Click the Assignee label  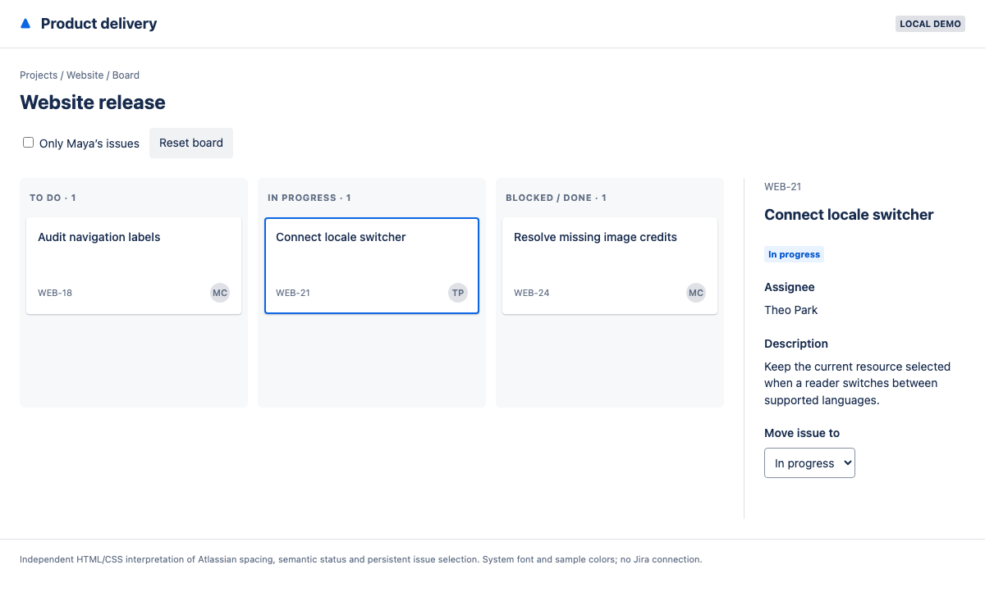point(790,287)
